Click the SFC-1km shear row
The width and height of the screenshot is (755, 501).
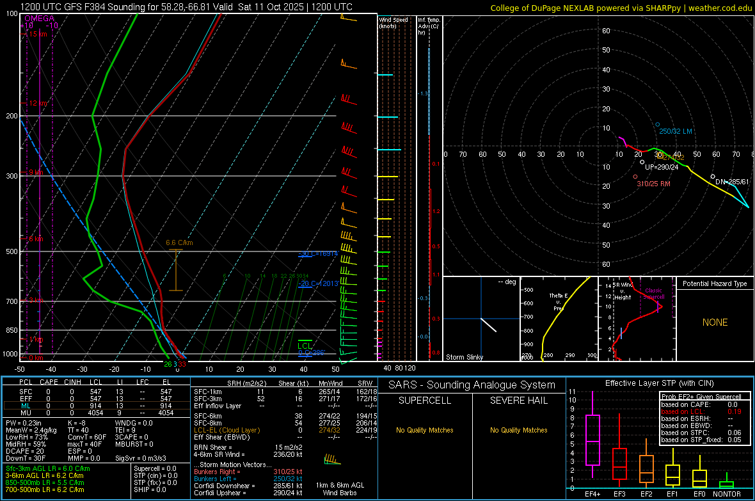click(285, 392)
